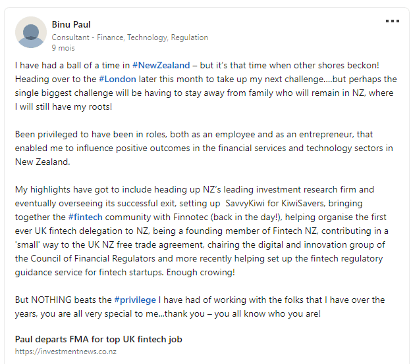Open the #privilege hashtag
This screenshot has width=411, height=364.
pos(135,300)
